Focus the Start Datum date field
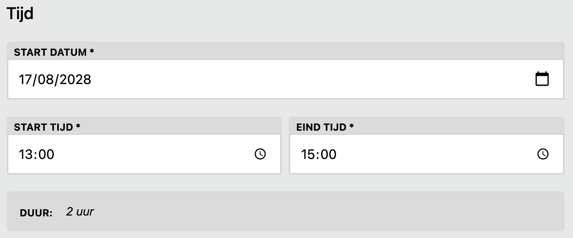The image size is (573, 238). tap(286, 79)
